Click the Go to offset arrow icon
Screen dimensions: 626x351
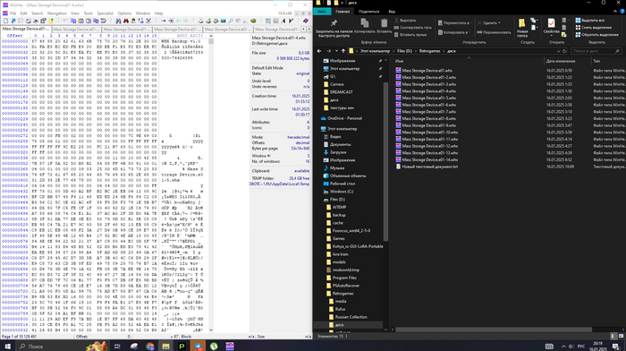coord(164,21)
